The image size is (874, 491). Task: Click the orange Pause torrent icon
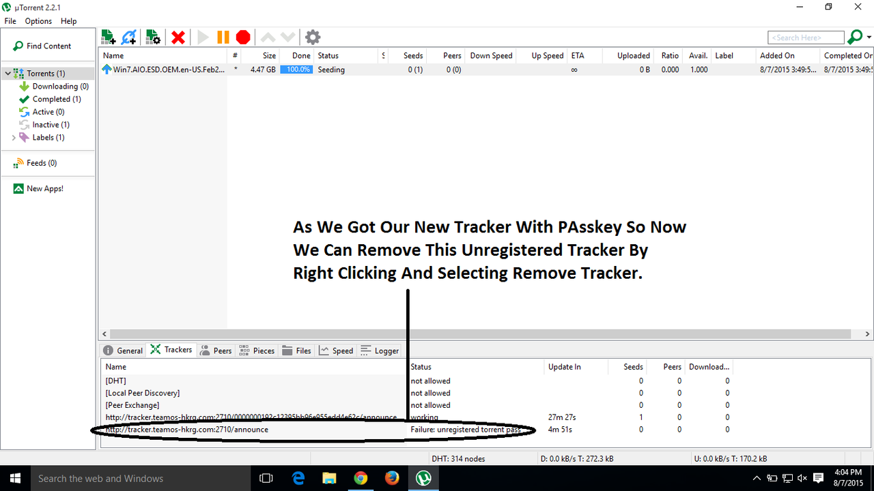(x=223, y=38)
